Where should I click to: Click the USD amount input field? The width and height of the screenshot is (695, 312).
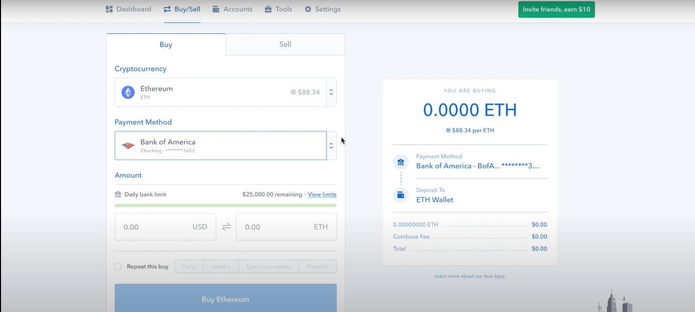coord(165,227)
